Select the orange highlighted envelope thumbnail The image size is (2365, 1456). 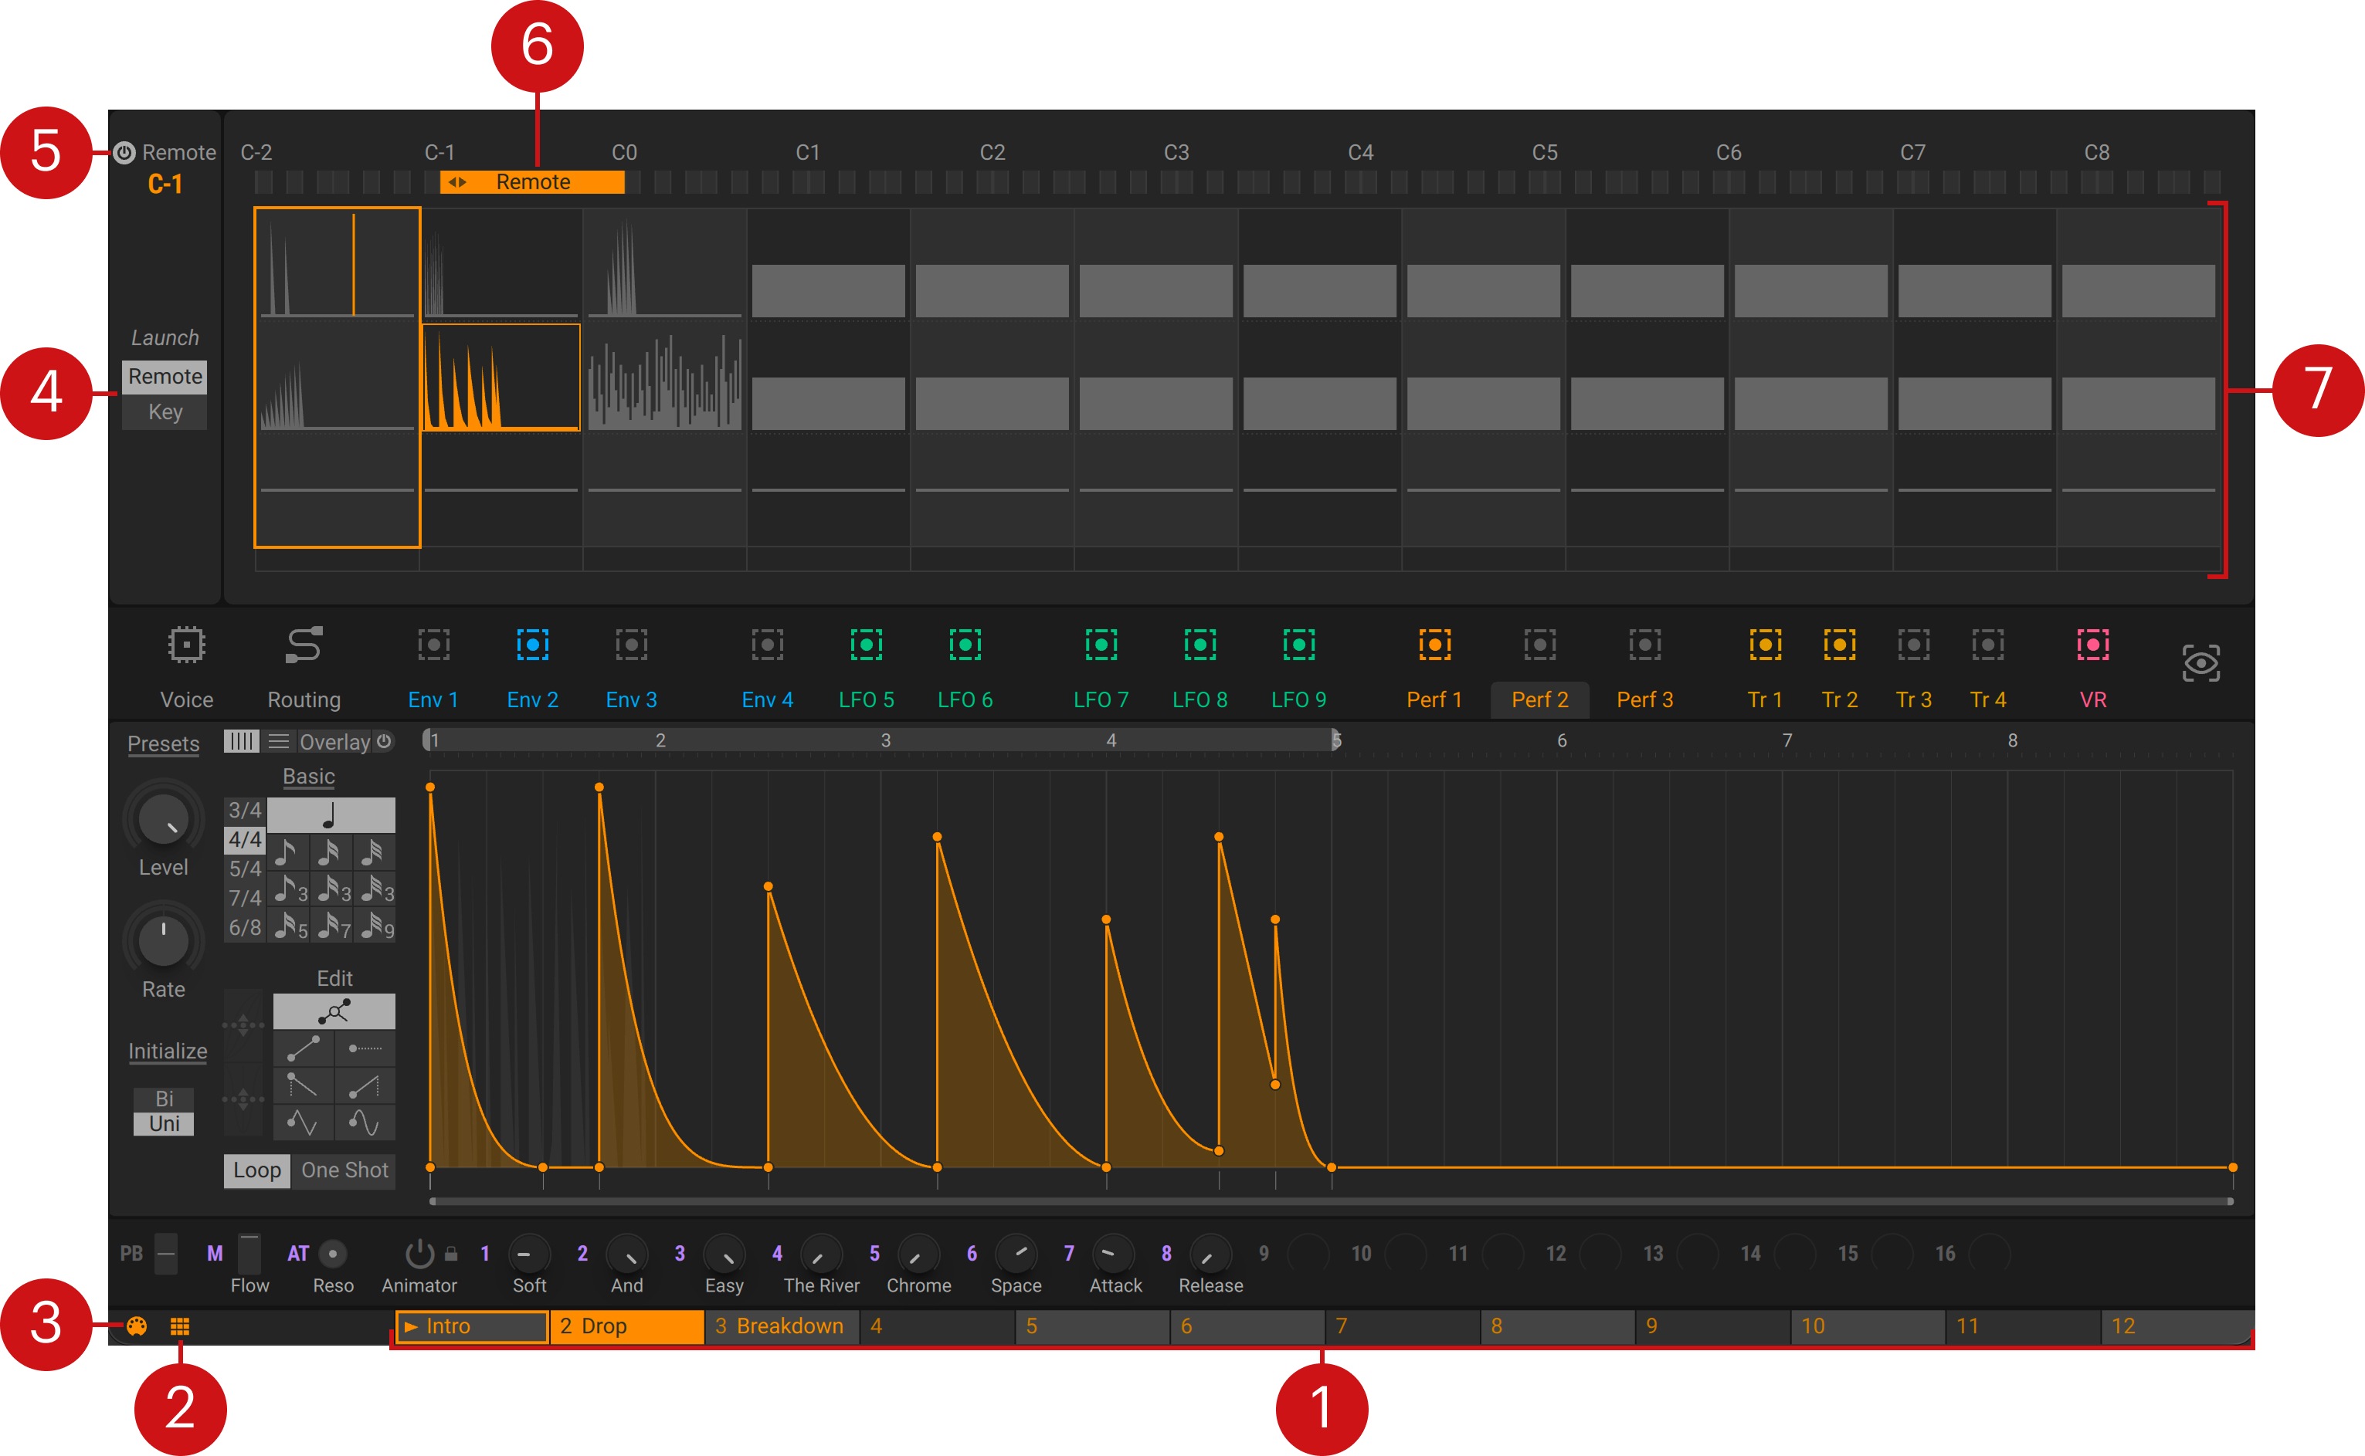point(501,377)
